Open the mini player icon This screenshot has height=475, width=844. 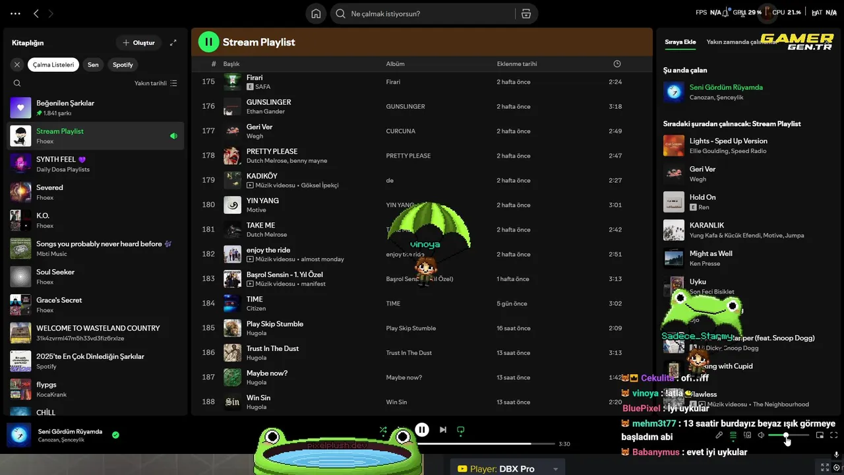820,435
